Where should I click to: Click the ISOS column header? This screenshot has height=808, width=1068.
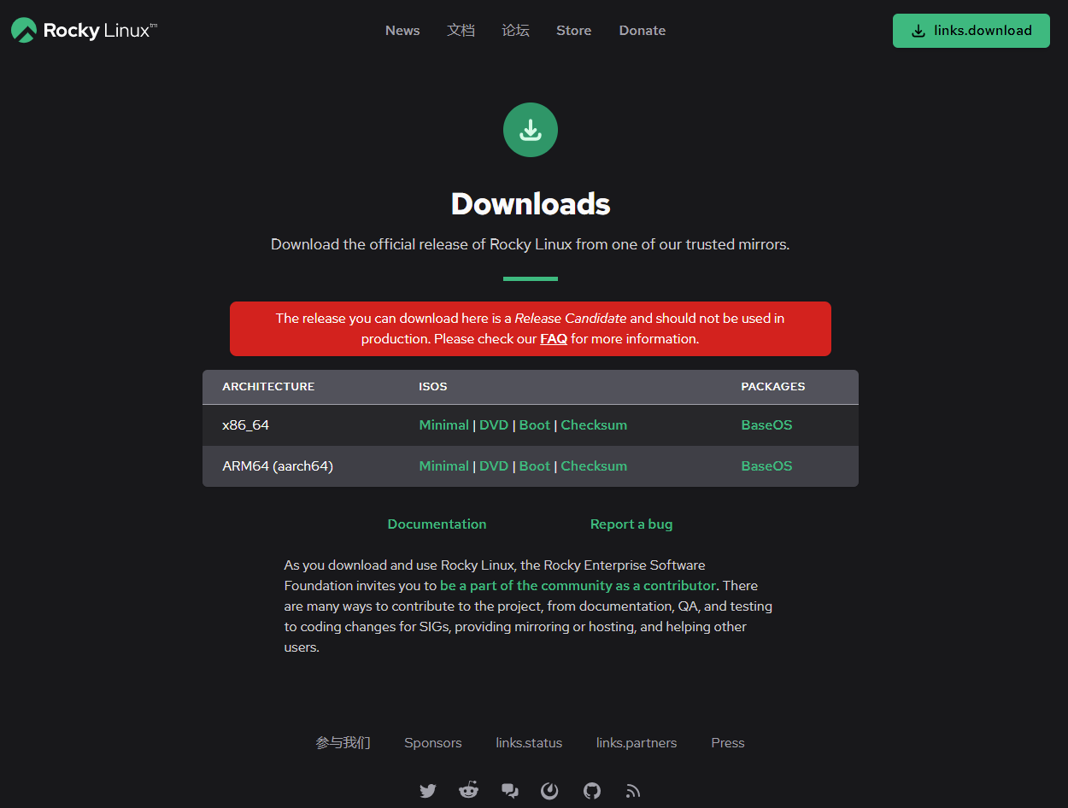click(x=433, y=387)
